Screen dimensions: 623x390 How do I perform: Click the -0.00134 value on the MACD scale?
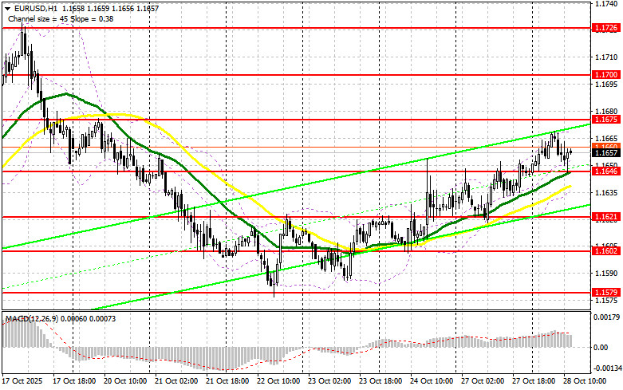click(x=608, y=368)
